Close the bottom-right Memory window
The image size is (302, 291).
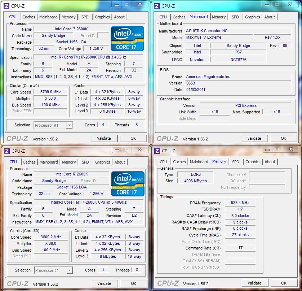pos(290,149)
